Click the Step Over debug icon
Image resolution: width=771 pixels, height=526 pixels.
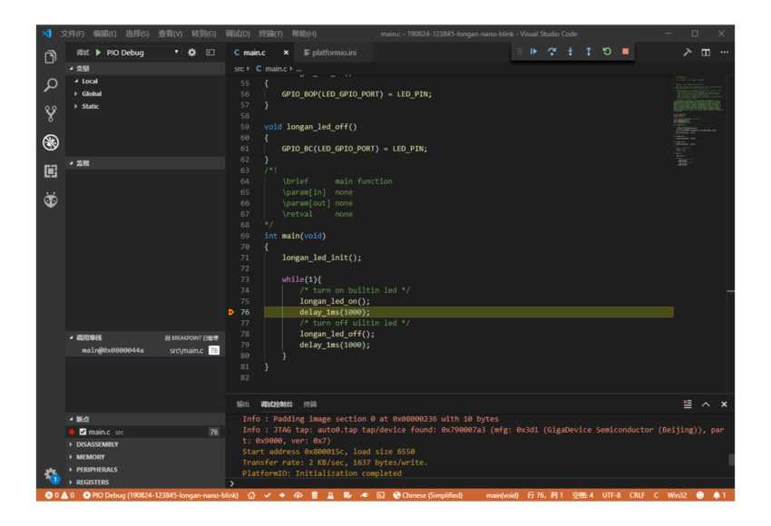coord(551,52)
